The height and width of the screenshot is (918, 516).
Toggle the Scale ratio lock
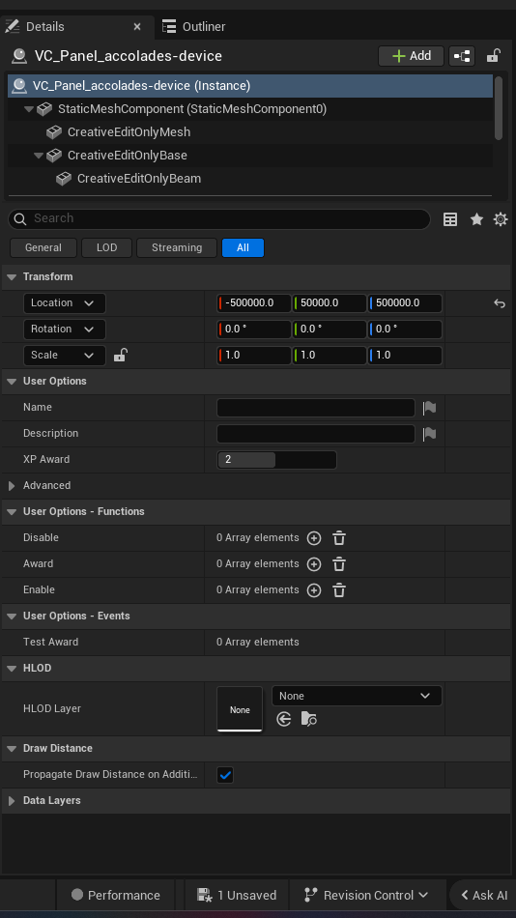120,355
